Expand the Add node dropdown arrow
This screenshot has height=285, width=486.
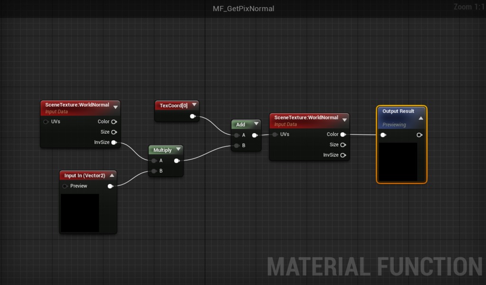click(256, 124)
